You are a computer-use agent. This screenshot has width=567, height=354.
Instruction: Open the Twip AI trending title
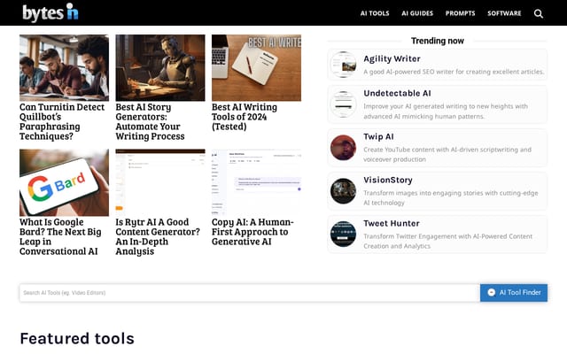pos(378,136)
